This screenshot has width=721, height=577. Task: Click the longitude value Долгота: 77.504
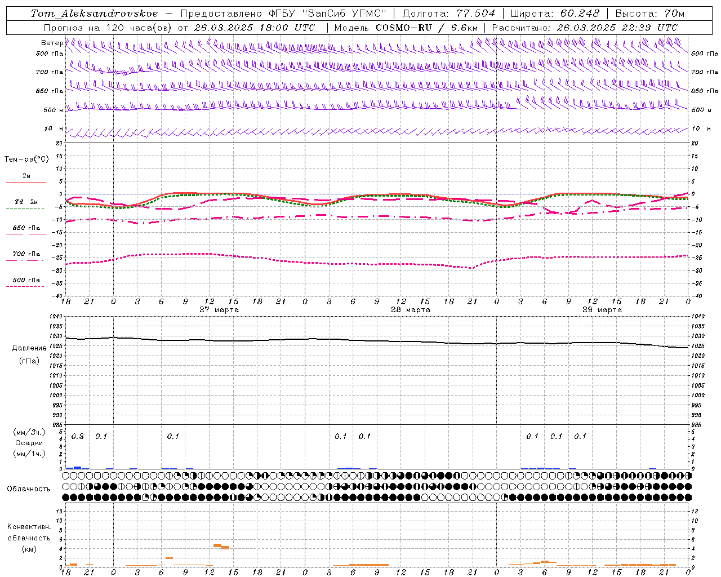click(449, 13)
